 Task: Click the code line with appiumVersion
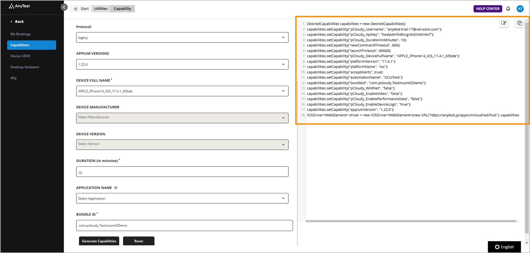click(350, 110)
